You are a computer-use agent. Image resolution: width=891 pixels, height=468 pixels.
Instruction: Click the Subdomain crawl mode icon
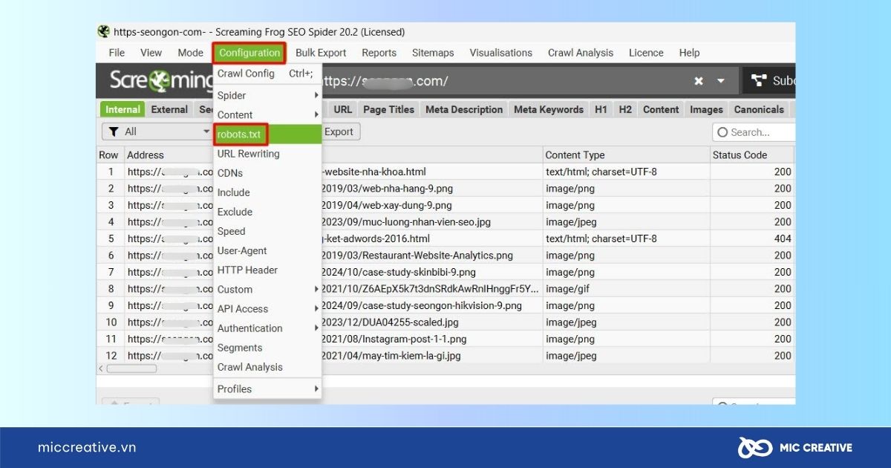click(759, 81)
